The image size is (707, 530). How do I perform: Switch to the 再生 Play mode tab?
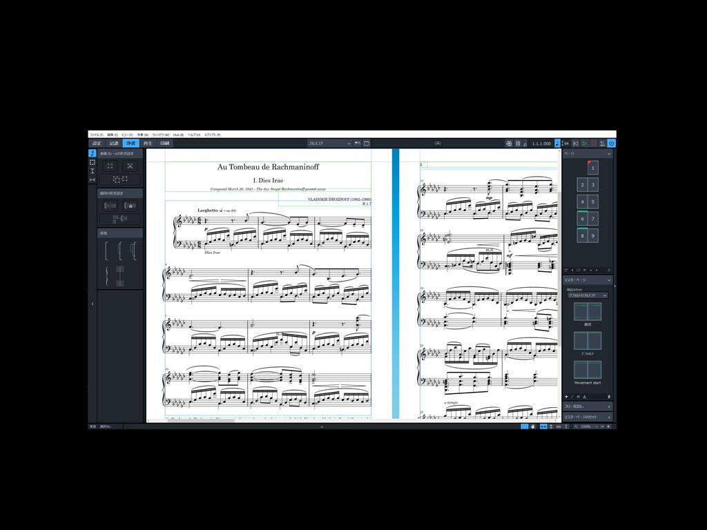tap(148, 144)
